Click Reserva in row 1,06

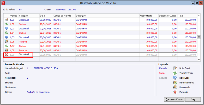pyautogui.click(x=23, y=42)
